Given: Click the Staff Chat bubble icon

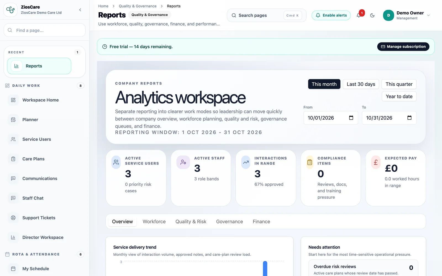Looking at the screenshot, I should (13, 198).
